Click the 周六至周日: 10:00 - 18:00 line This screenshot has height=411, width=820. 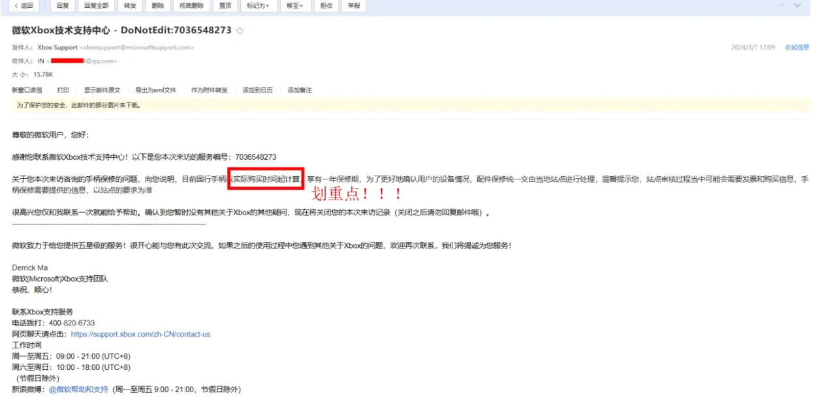coord(71,367)
